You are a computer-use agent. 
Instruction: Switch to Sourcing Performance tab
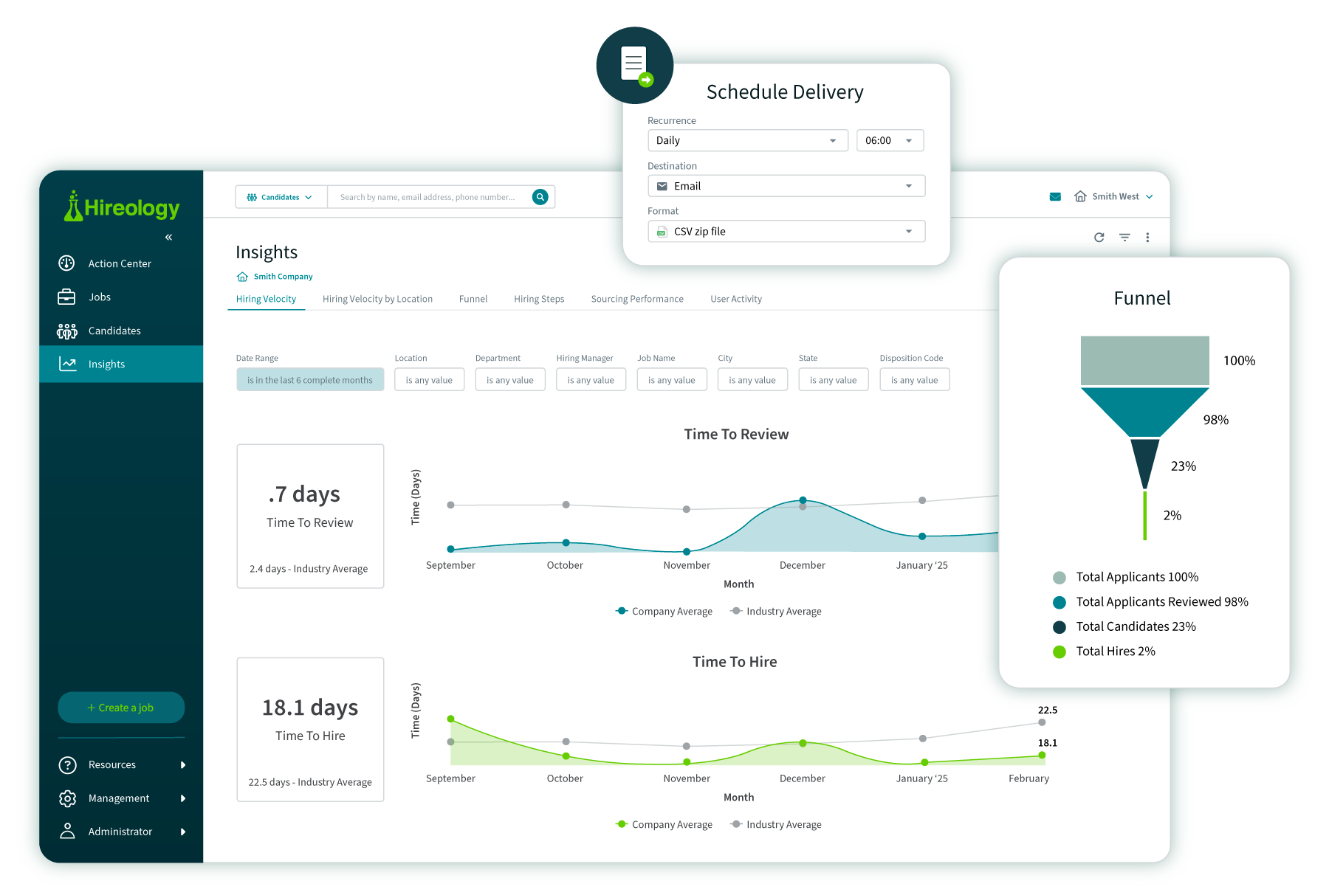(637, 300)
